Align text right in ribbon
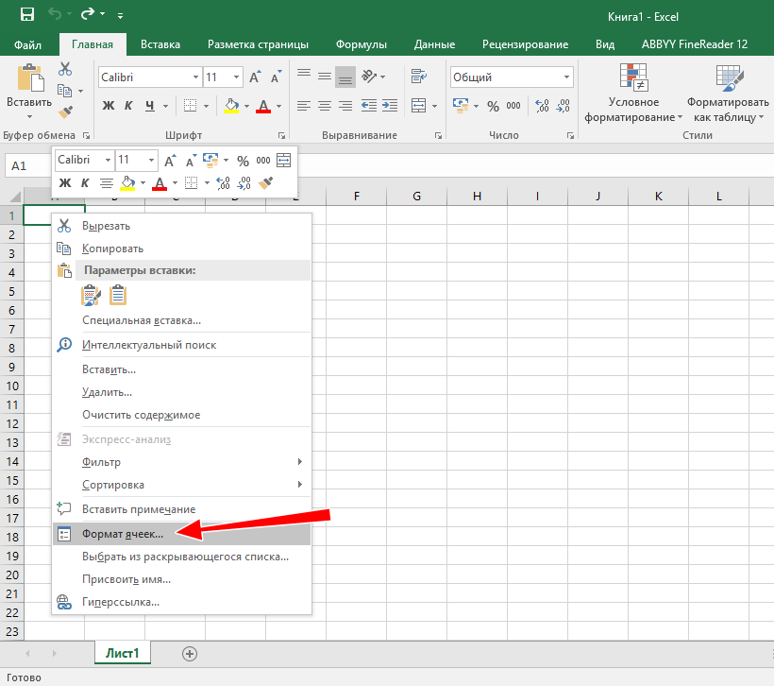Image resolution: width=774 pixels, height=686 pixels. 345,105
